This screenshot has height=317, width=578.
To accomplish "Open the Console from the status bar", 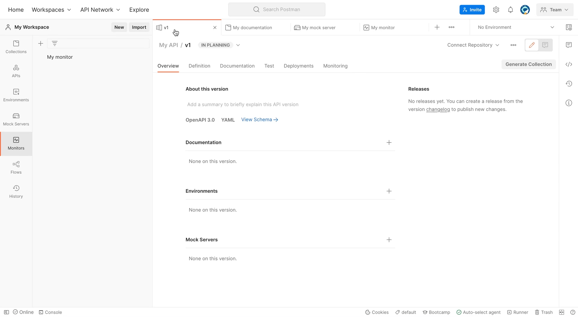I will pos(50,312).
